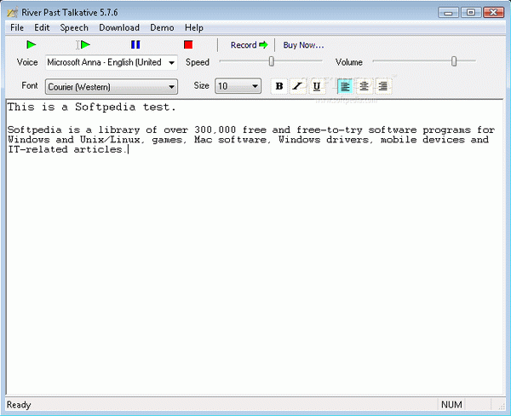Stop speech with the red square

[188, 44]
